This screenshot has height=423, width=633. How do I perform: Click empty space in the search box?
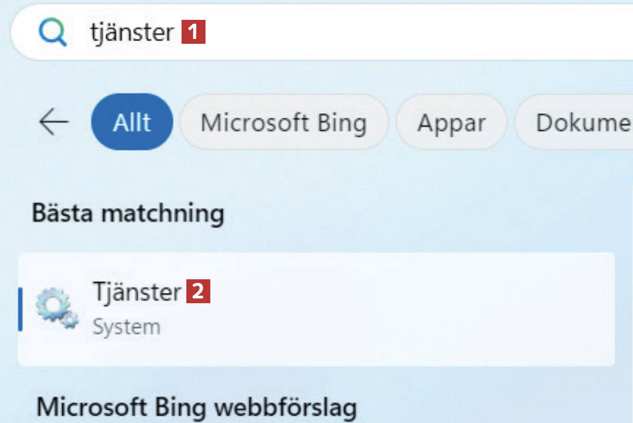411,32
